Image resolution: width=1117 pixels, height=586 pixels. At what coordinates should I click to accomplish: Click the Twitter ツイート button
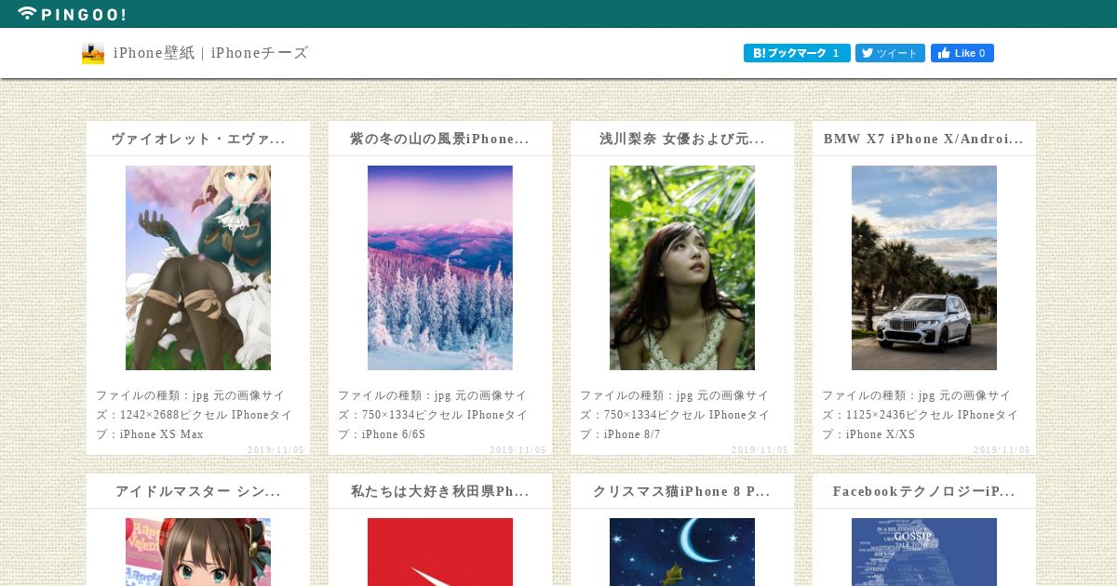890,53
